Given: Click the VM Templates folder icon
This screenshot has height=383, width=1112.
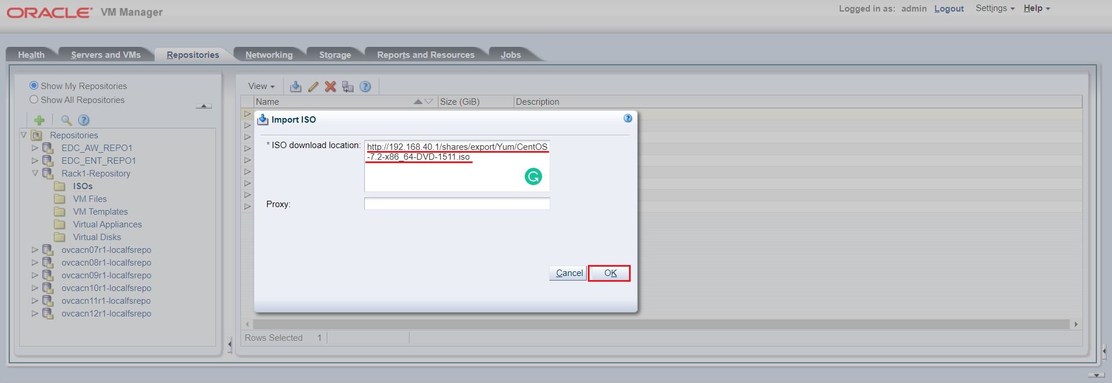Looking at the screenshot, I should click(59, 212).
